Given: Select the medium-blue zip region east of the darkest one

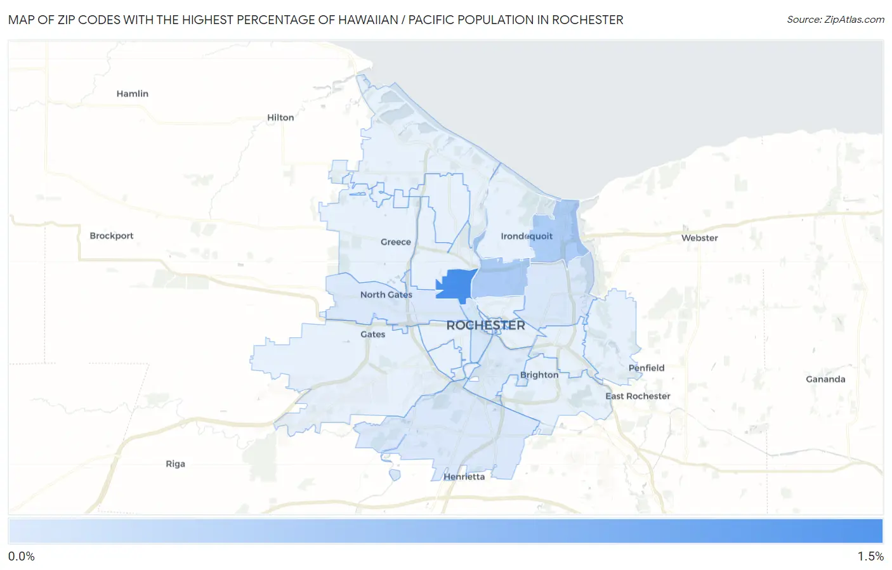Looking at the screenshot, I should tap(500, 280).
